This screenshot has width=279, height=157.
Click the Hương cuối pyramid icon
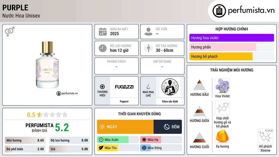pyautogui.click(x=199, y=137)
